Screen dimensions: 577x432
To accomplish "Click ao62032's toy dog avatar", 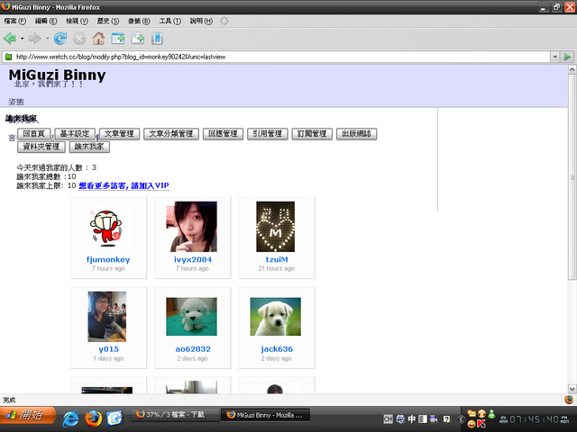I will tap(191, 316).
